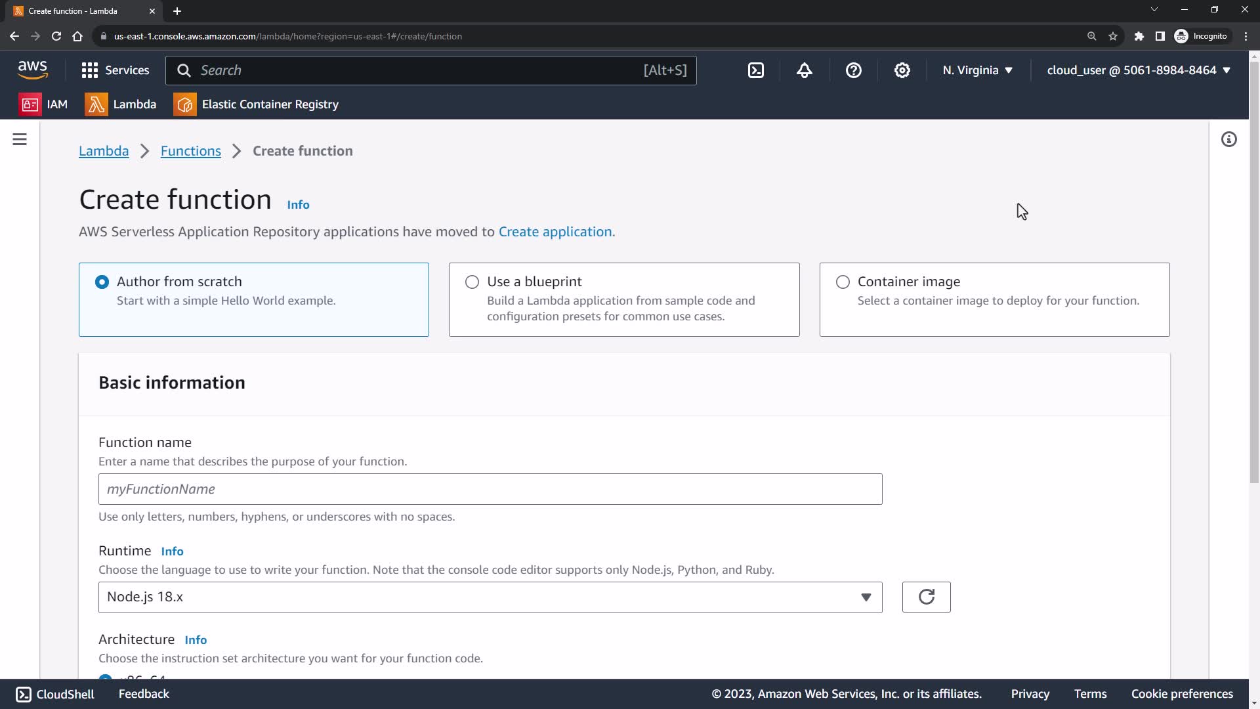Viewport: 1260px width, 709px height.
Task: Click the refresh button next to Runtime
Action: (926, 597)
